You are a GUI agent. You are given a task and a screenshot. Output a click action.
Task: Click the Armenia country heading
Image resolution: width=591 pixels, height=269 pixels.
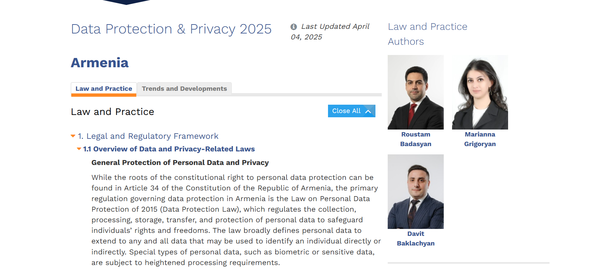[x=99, y=63]
